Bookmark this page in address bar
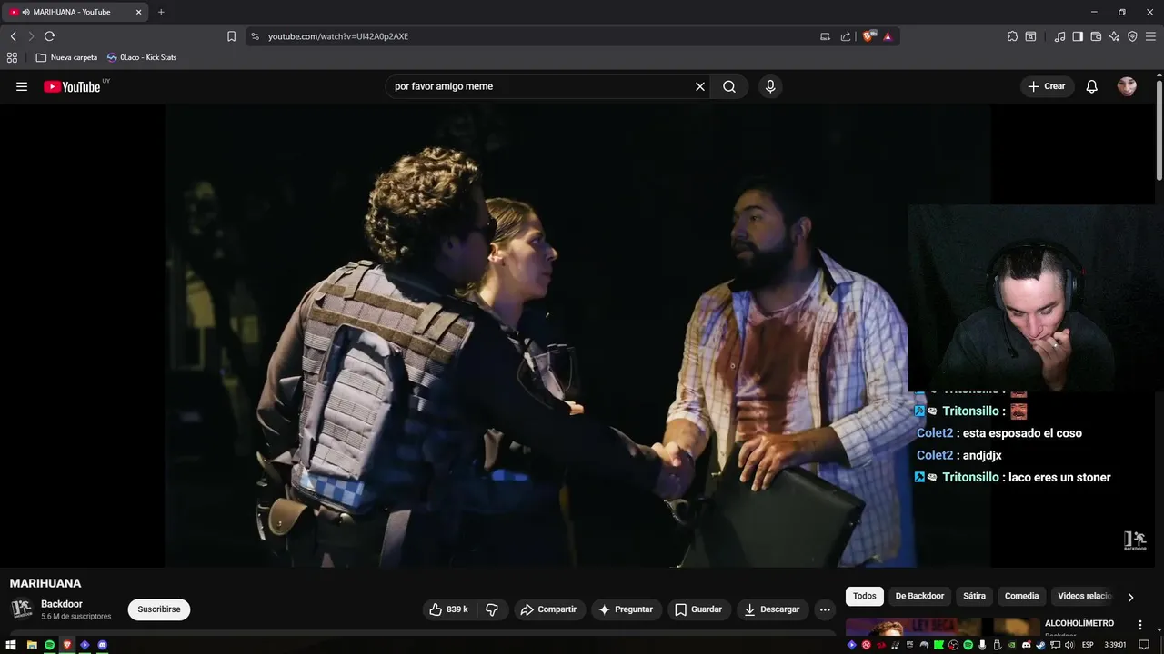Image resolution: width=1164 pixels, height=654 pixels. [x=231, y=36]
